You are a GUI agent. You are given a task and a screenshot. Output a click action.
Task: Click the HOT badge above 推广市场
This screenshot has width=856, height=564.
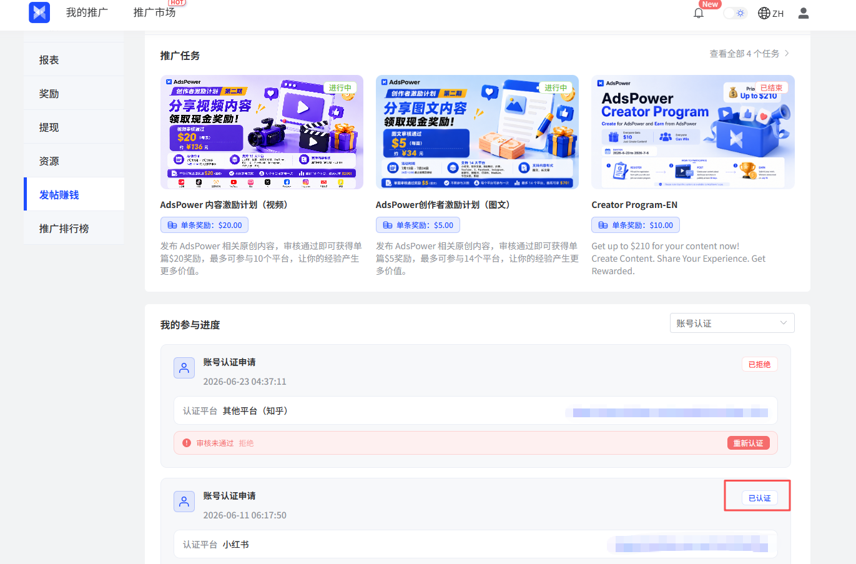pyautogui.click(x=177, y=2)
